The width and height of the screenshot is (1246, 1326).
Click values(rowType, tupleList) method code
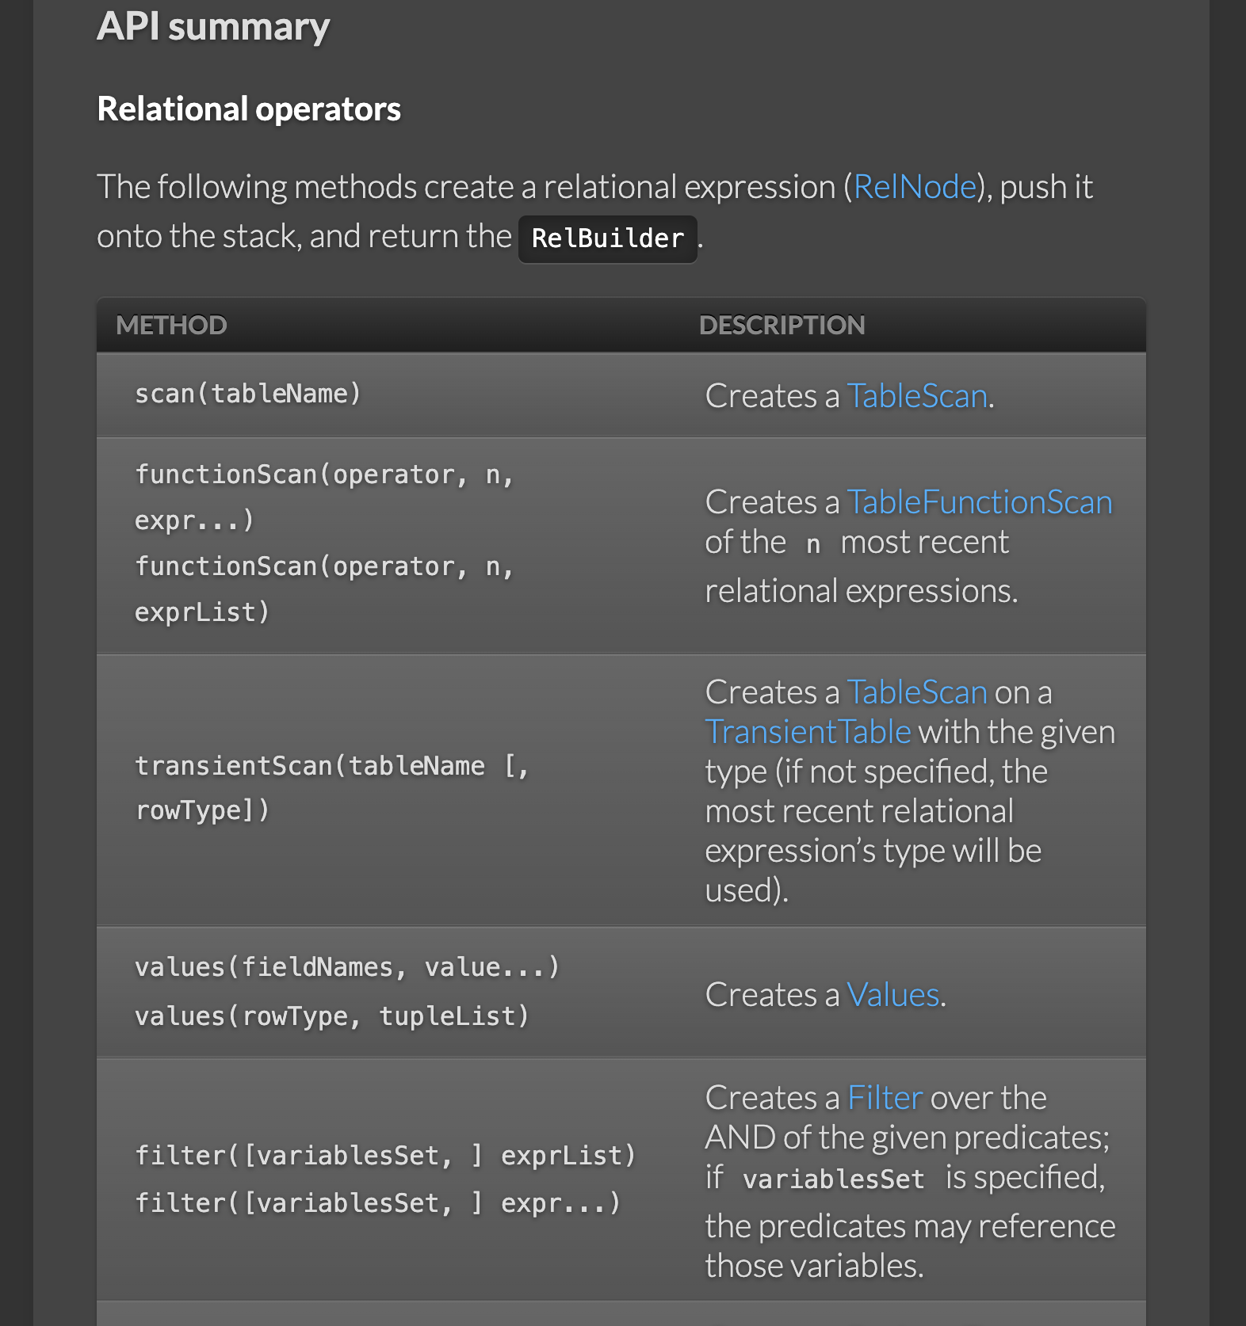pyautogui.click(x=331, y=1016)
